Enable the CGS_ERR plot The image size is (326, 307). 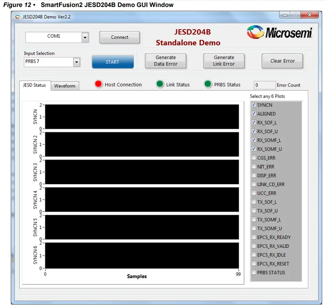point(254,158)
